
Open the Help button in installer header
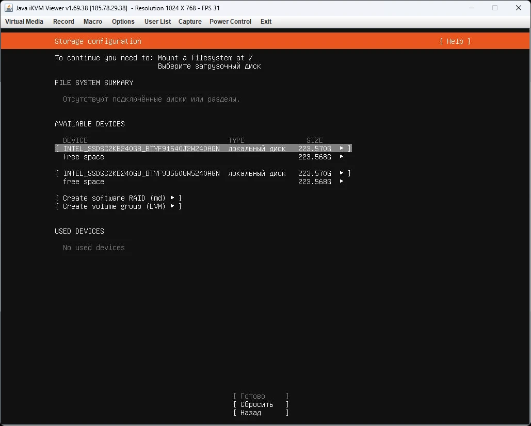tap(455, 41)
